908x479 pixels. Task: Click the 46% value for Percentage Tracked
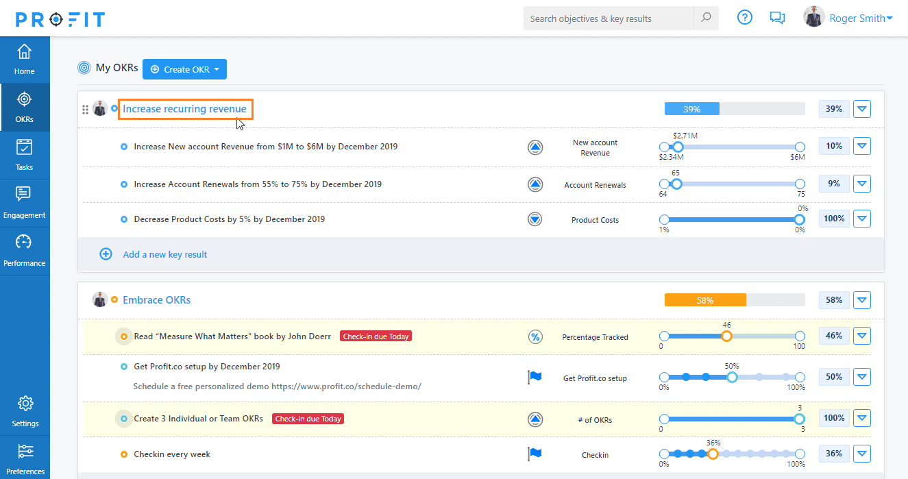pyautogui.click(x=834, y=336)
